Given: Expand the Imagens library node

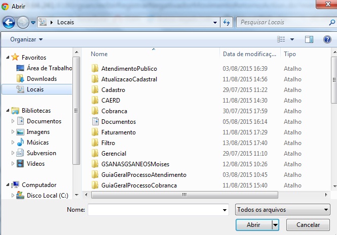Looking at the screenshot, I should click(13, 132).
